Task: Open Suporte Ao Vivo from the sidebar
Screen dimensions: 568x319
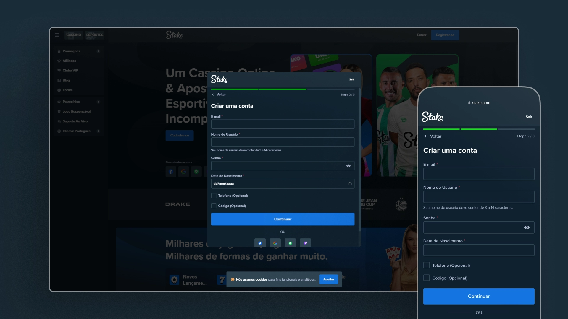Action: 75,121
